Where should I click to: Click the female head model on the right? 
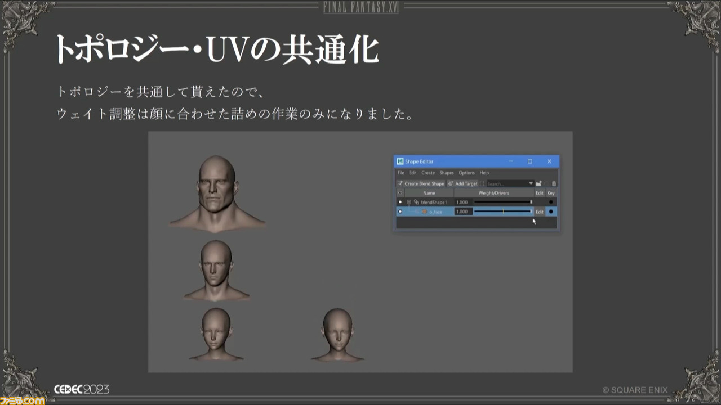coord(337,335)
